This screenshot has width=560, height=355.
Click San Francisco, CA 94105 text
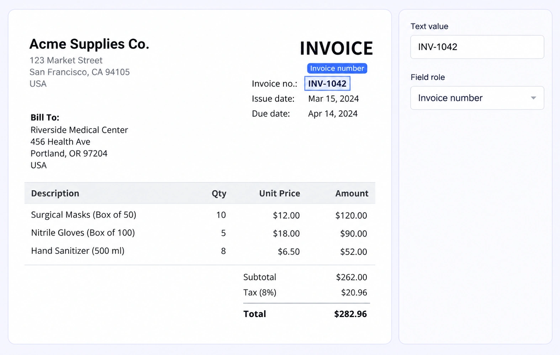[80, 72]
